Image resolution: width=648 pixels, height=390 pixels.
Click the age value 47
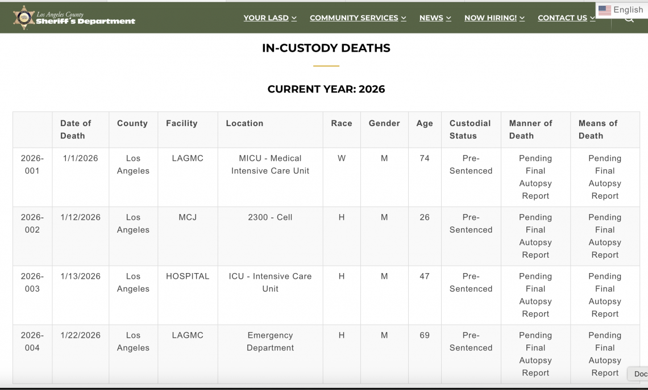425,276
